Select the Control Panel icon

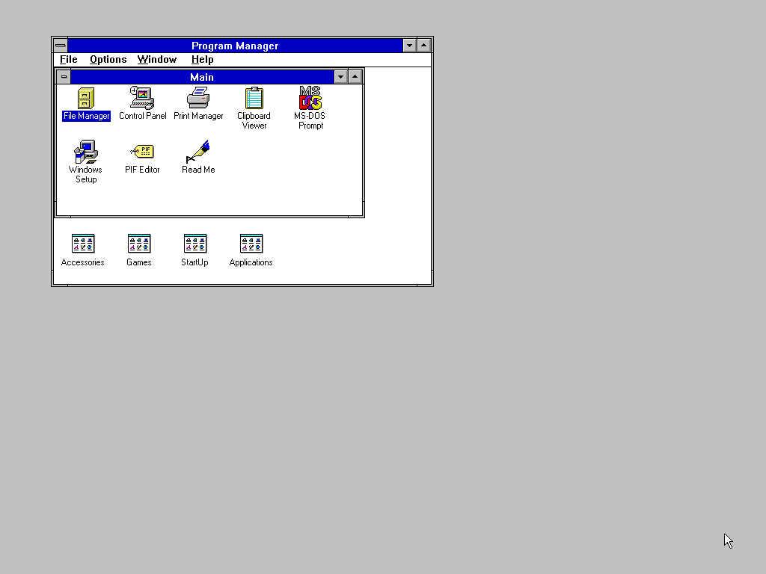142,98
